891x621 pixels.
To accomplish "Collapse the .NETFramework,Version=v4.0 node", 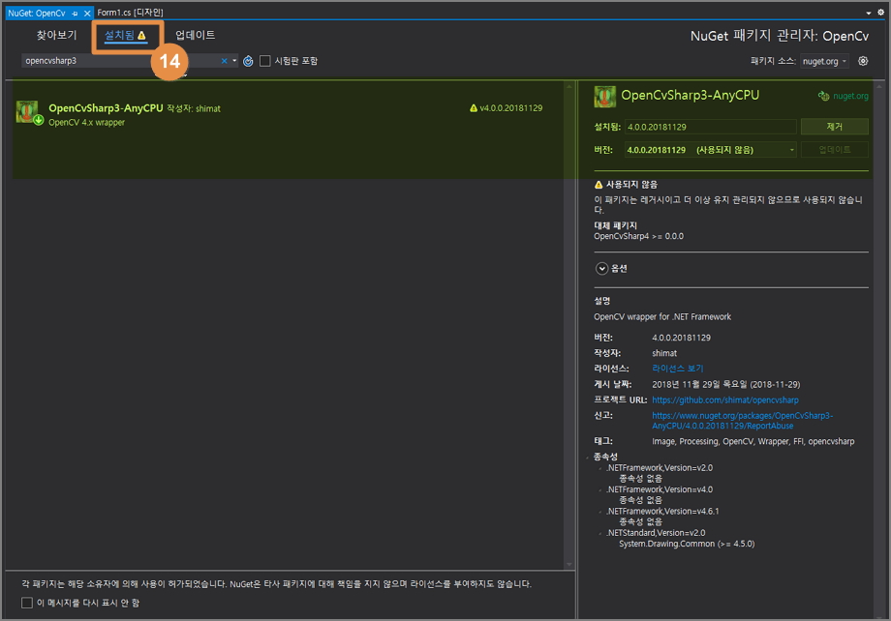I will (x=600, y=490).
